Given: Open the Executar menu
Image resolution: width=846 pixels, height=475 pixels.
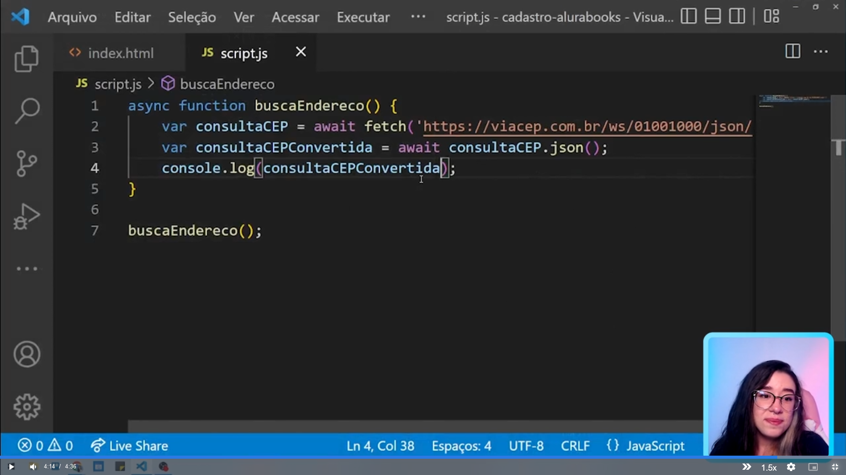Looking at the screenshot, I should 363,16.
